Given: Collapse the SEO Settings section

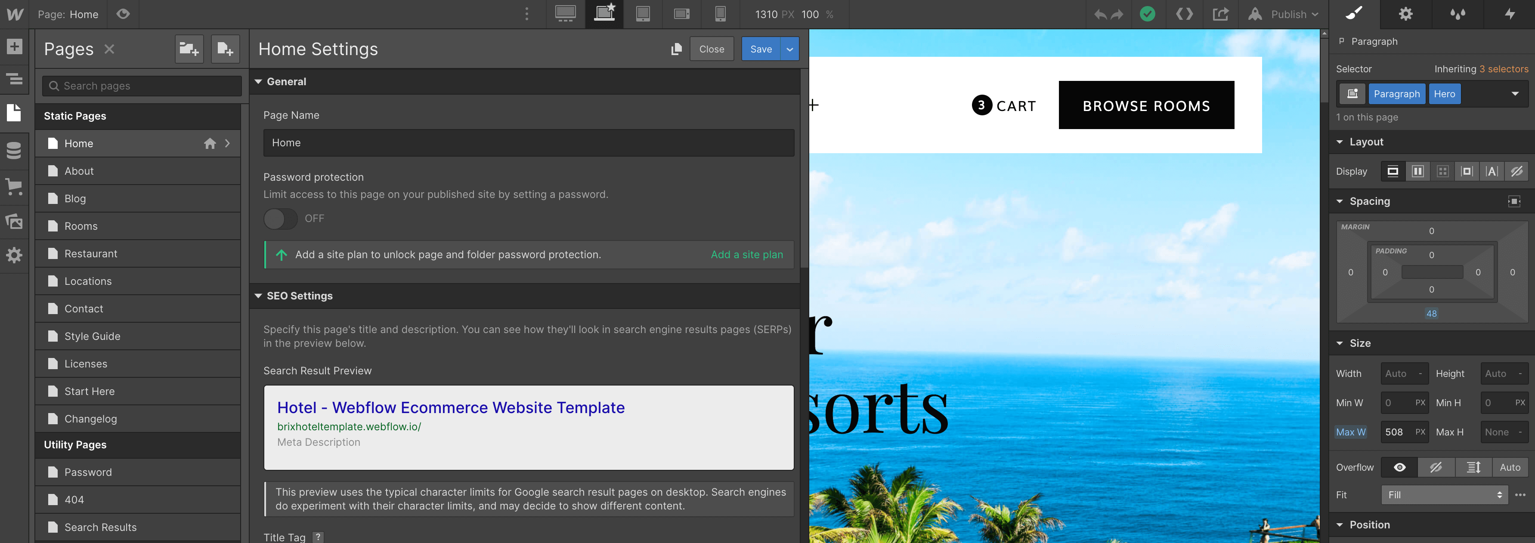Looking at the screenshot, I should click(259, 295).
